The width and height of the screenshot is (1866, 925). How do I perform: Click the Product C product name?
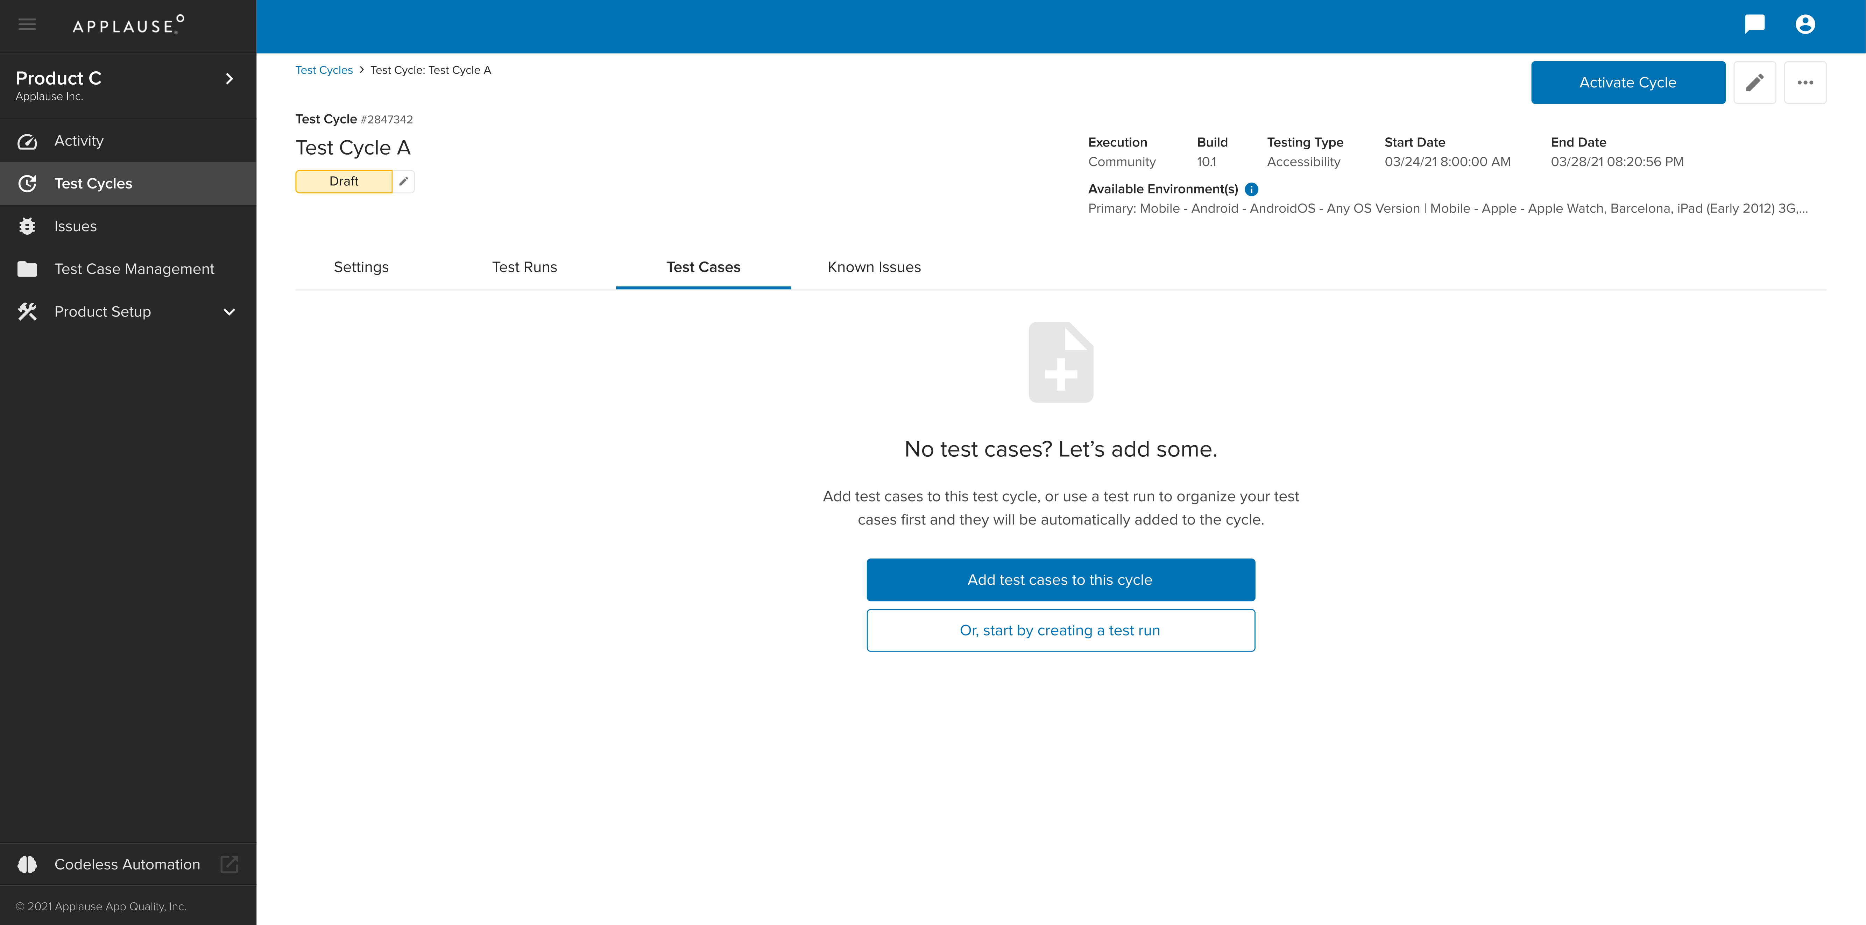(59, 78)
